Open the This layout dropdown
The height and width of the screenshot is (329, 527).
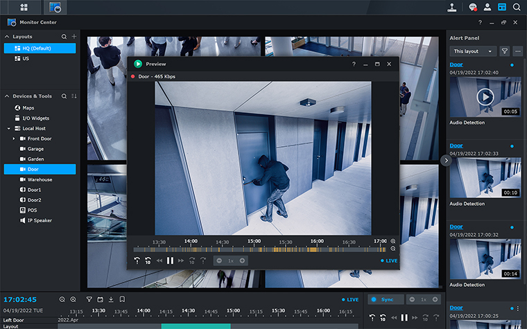coord(473,51)
